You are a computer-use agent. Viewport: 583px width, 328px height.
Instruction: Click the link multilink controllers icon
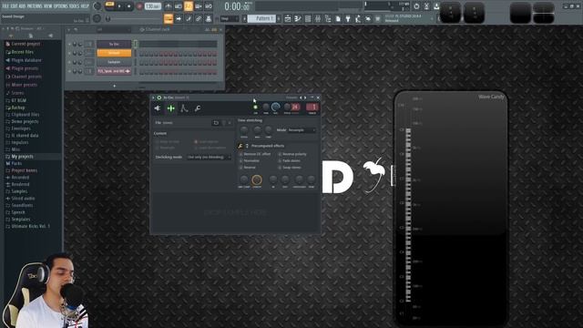(199, 18)
